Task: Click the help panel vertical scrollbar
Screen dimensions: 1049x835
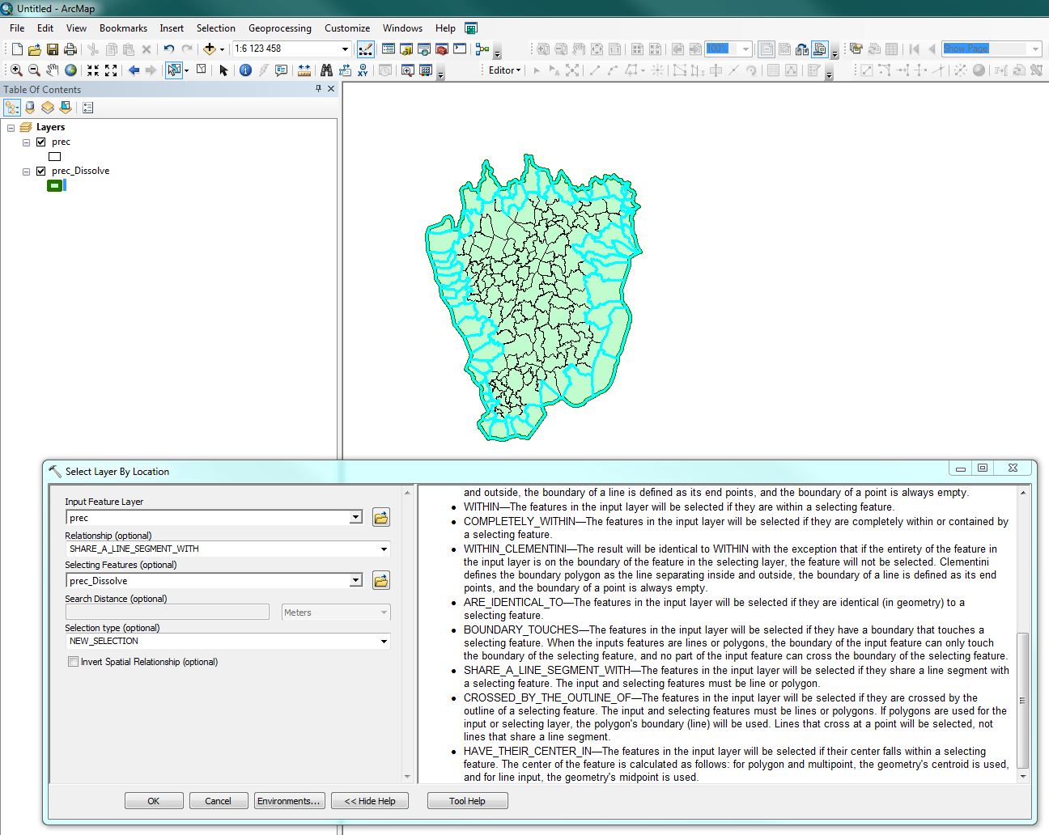Action: tap(1023, 700)
